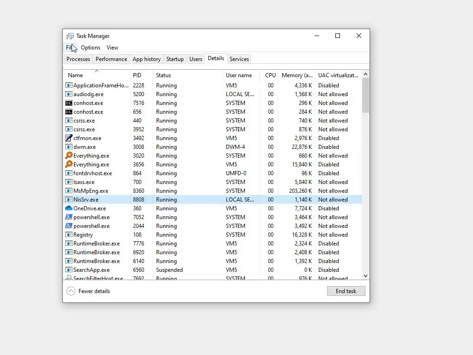Image resolution: width=473 pixels, height=355 pixels.
Task: Open the File menu
Action: click(x=70, y=48)
